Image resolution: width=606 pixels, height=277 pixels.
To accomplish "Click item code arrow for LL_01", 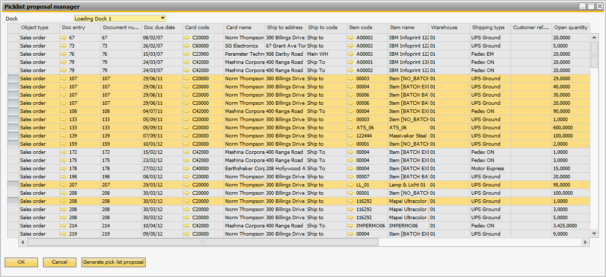I will click(351, 185).
